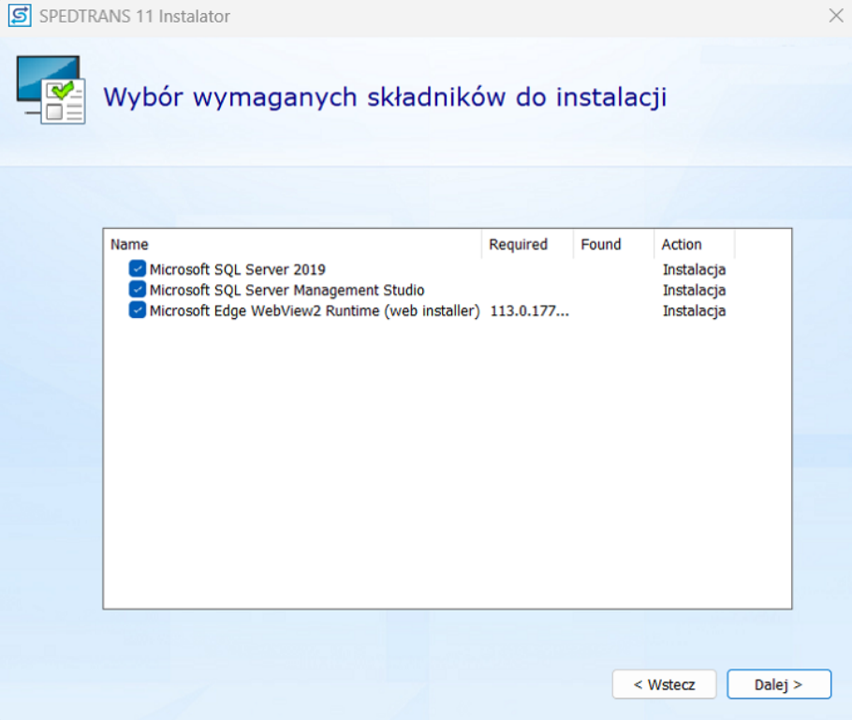The height and width of the screenshot is (720, 852).
Task: Click Instalacja action for SQL Server 2019
Action: click(x=694, y=270)
